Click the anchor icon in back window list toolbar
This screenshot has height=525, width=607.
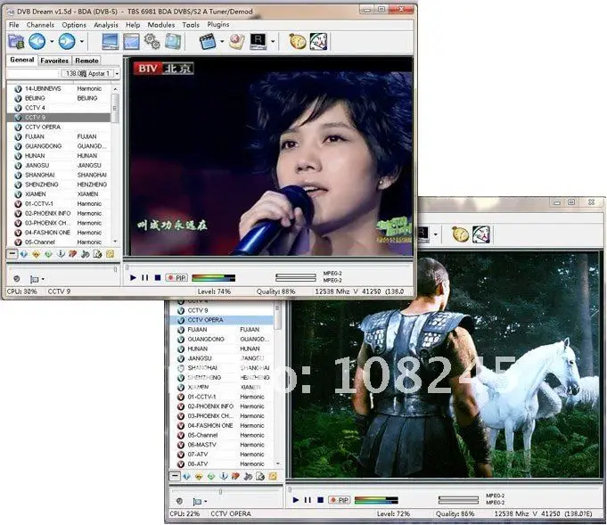(x=224, y=476)
